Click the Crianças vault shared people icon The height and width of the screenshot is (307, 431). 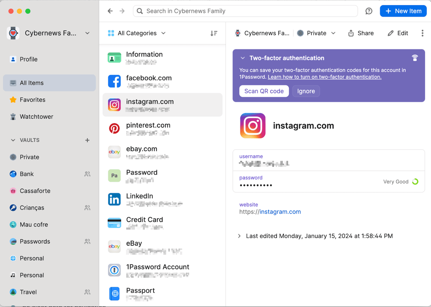pyautogui.click(x=88, y=208)
